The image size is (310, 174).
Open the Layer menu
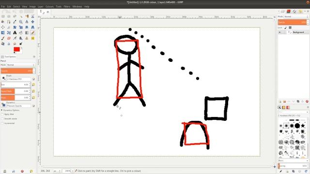pyautogui.click(x=41, y=6)
